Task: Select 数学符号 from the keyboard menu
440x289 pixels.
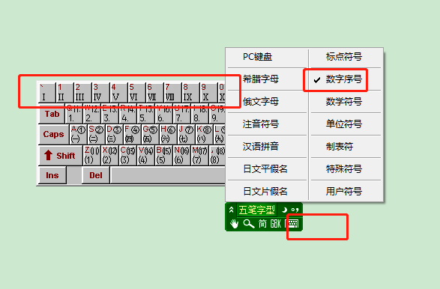Action: pyautogui.click(x=346, y=102)
